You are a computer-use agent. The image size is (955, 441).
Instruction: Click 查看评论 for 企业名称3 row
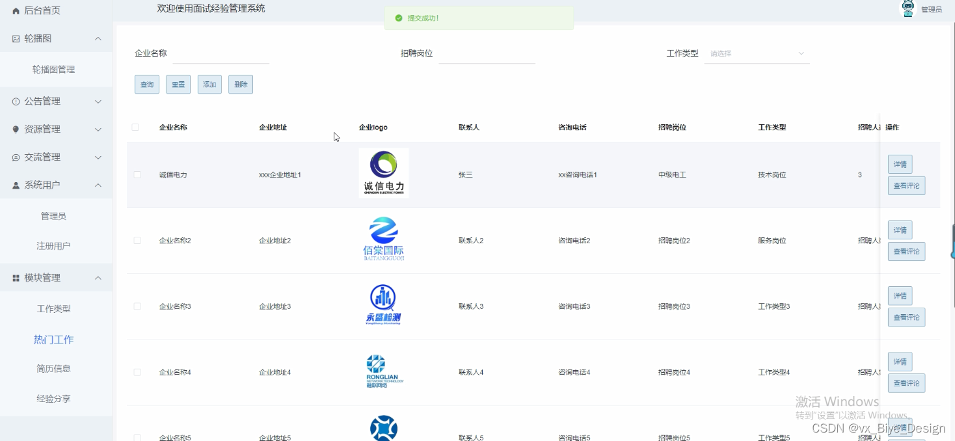906,317
